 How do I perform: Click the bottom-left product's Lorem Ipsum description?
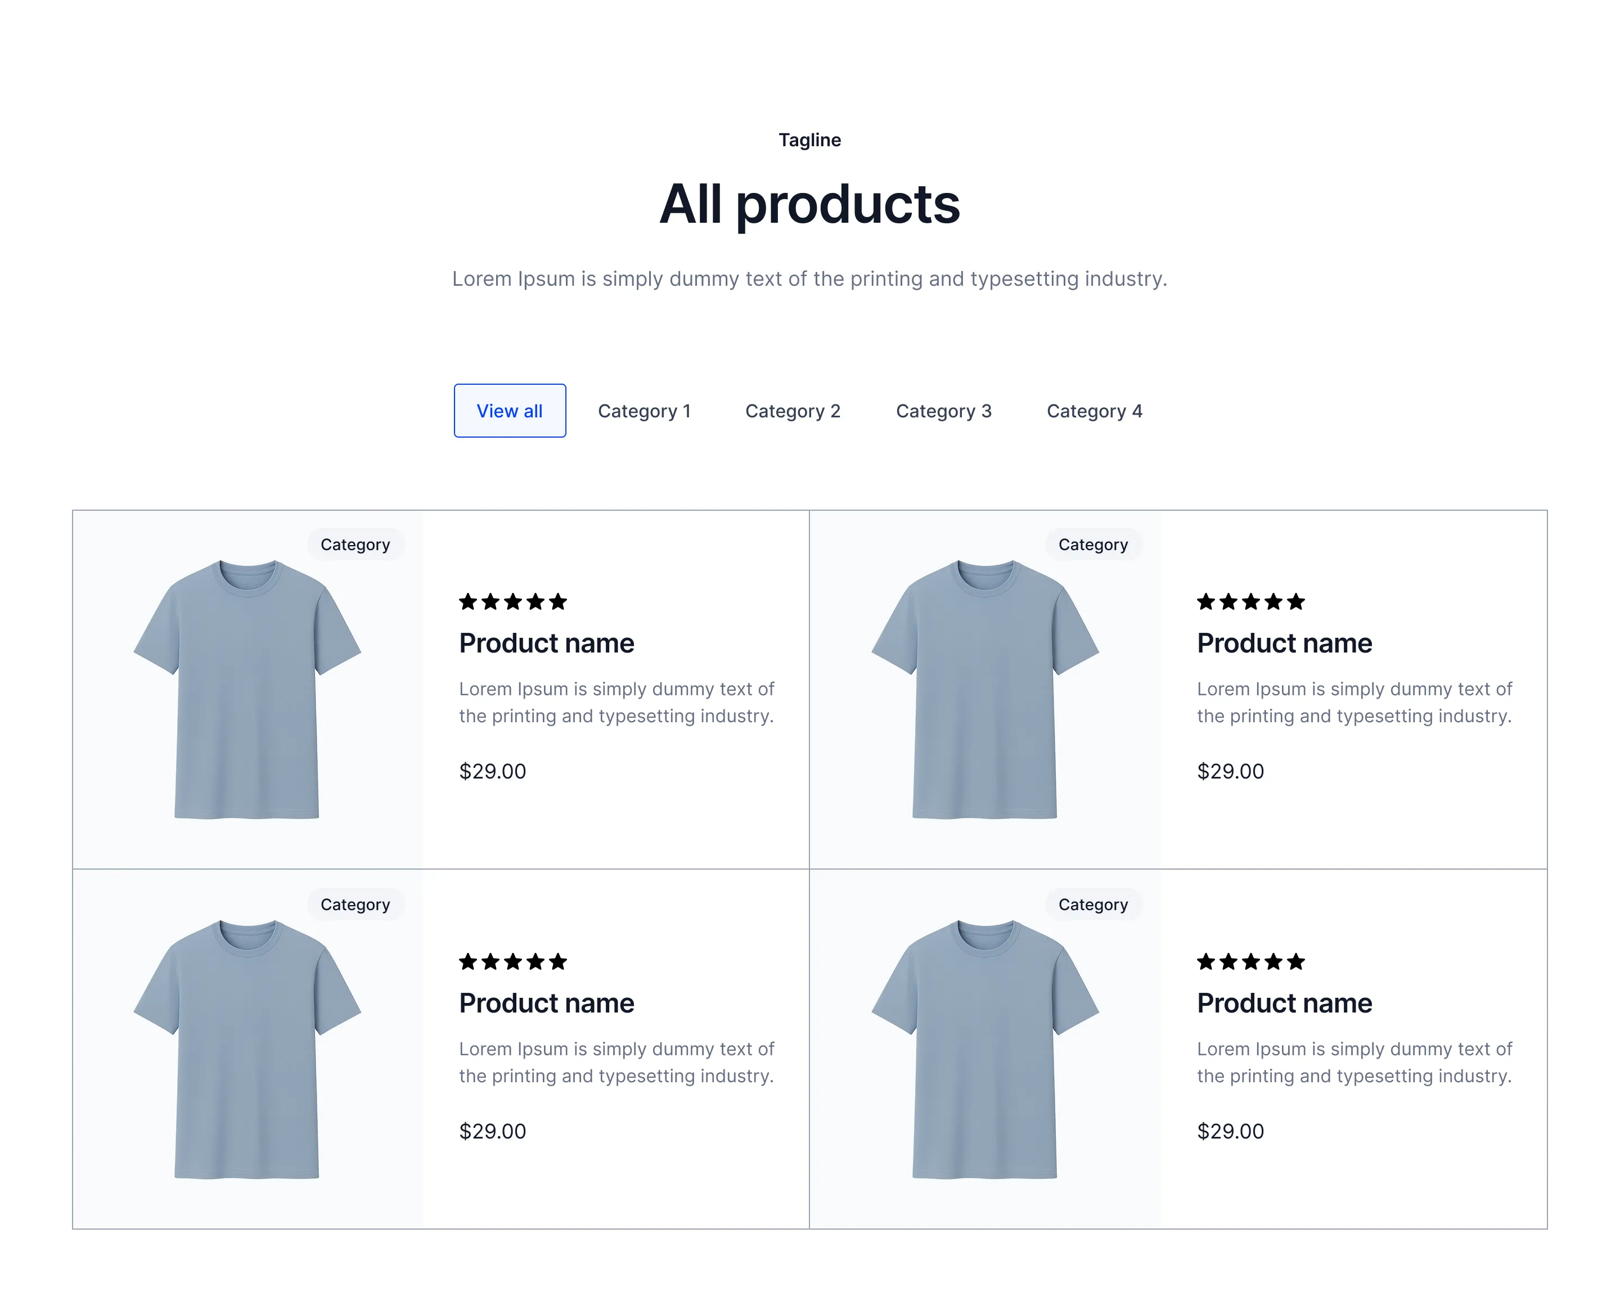617,1062
